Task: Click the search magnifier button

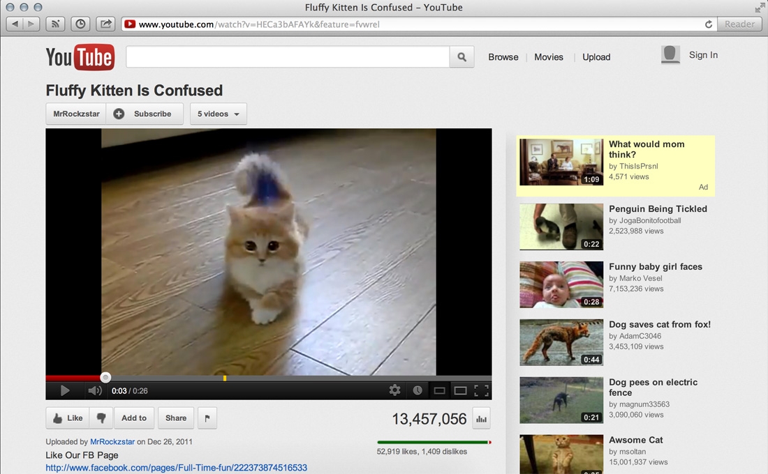Action: click(461, 57)
